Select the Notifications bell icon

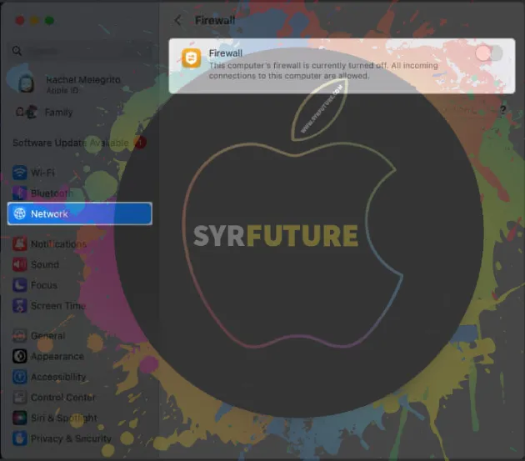pos(20,244)
